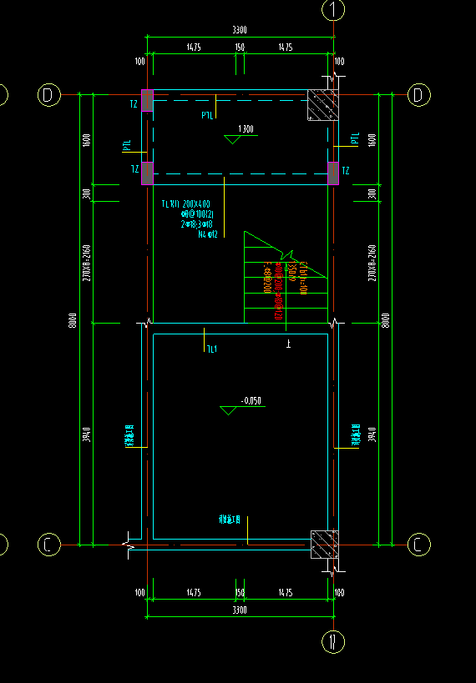Click the 1.300 elevation text

point(246,129)
